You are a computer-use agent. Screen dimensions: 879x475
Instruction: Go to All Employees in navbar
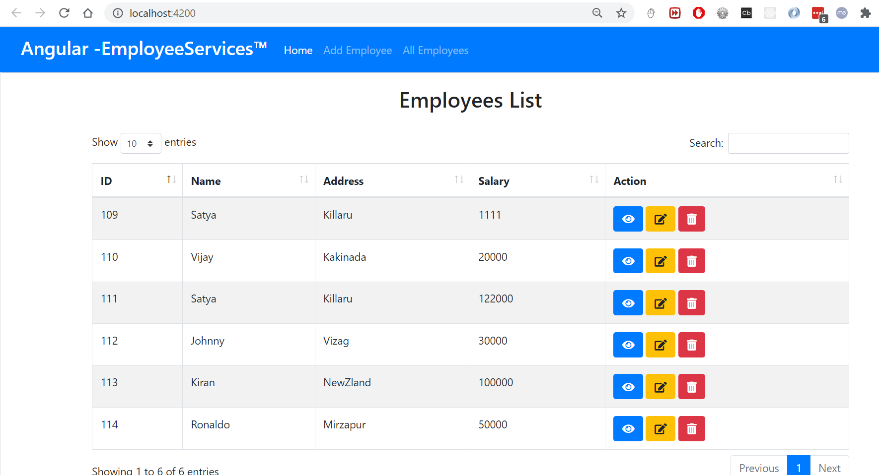(436, 51)
